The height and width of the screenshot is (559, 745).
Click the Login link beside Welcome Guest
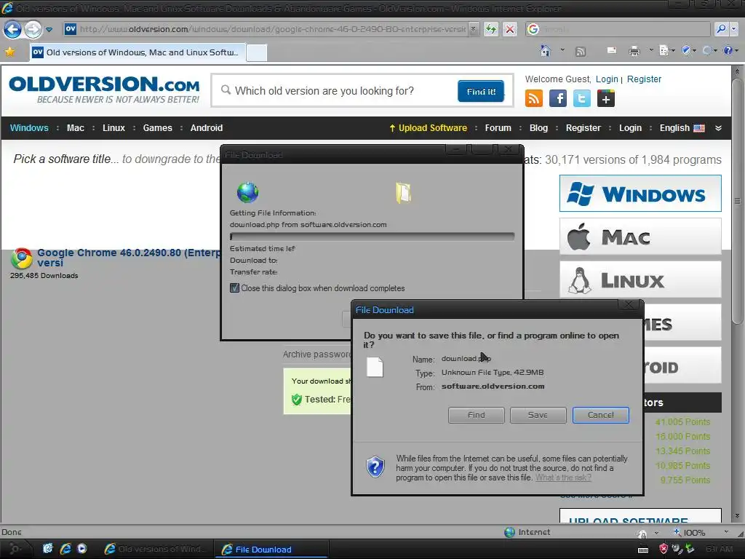click(x=607, y=79)
